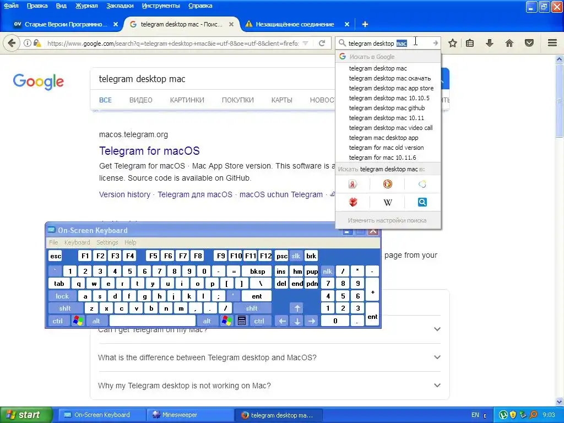The height and width of the screenshot is (423, 564).
Task: Click the browser URL address field
Action: [172, 44]
